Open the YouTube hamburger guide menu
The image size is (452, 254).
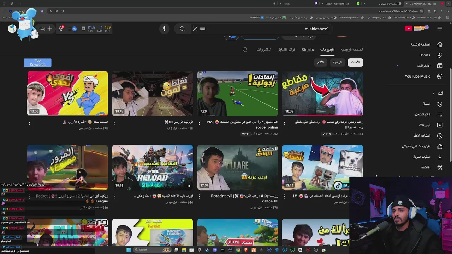440,29
